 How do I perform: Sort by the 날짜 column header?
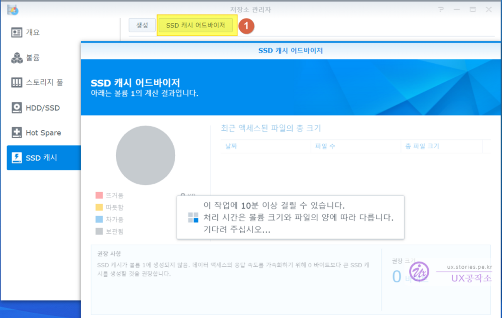(x=231, y=146)
